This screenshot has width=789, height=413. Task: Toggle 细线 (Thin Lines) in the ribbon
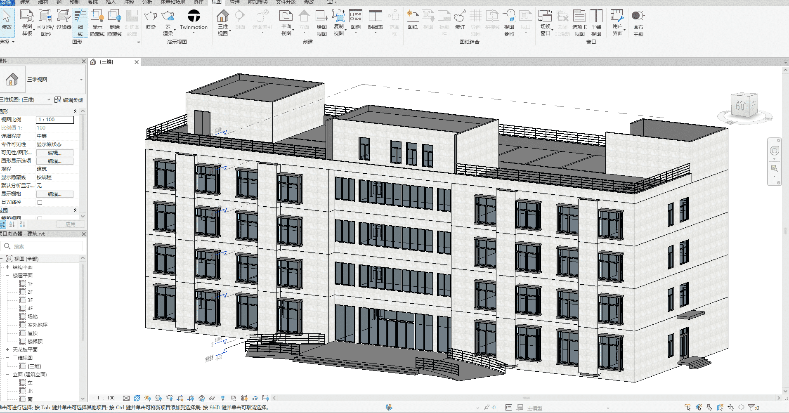[x=80, y=17]
